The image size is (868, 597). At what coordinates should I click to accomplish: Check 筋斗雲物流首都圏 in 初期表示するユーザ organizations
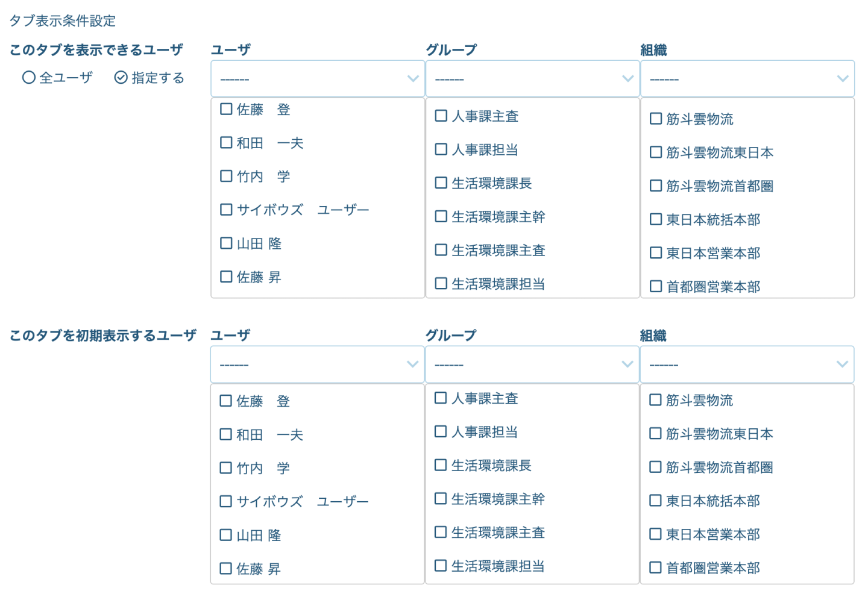655,467
